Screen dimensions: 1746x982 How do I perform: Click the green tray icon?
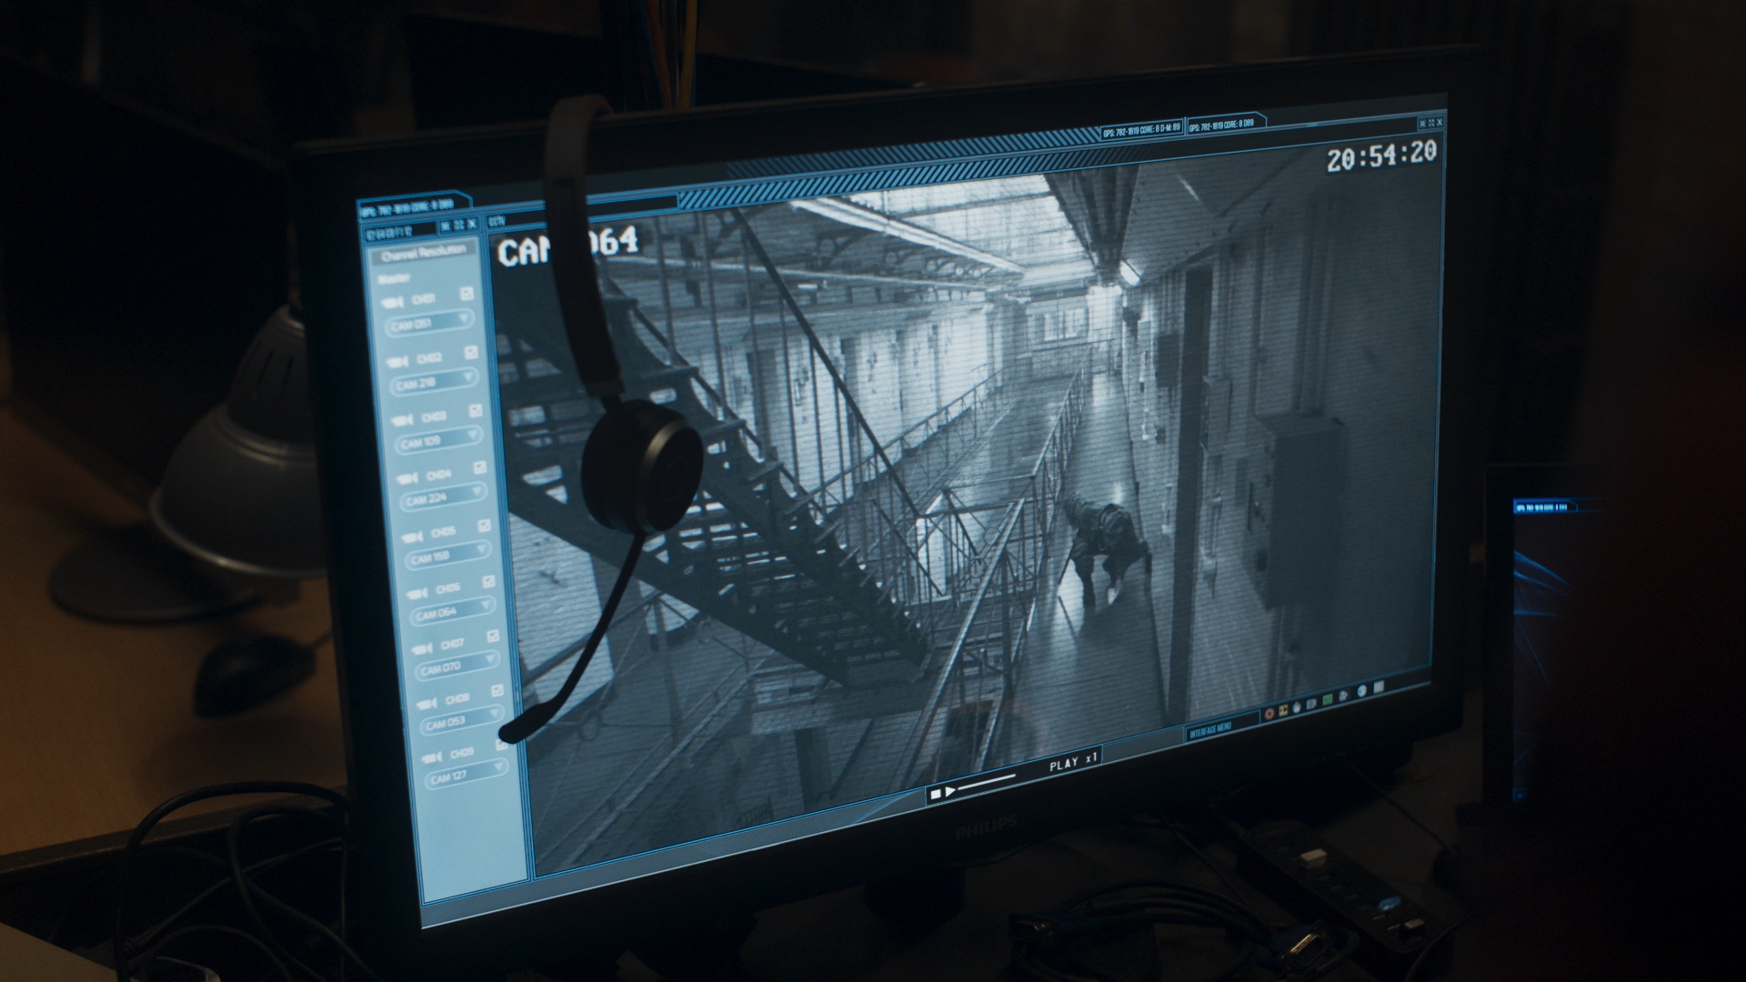point(1328,700)
